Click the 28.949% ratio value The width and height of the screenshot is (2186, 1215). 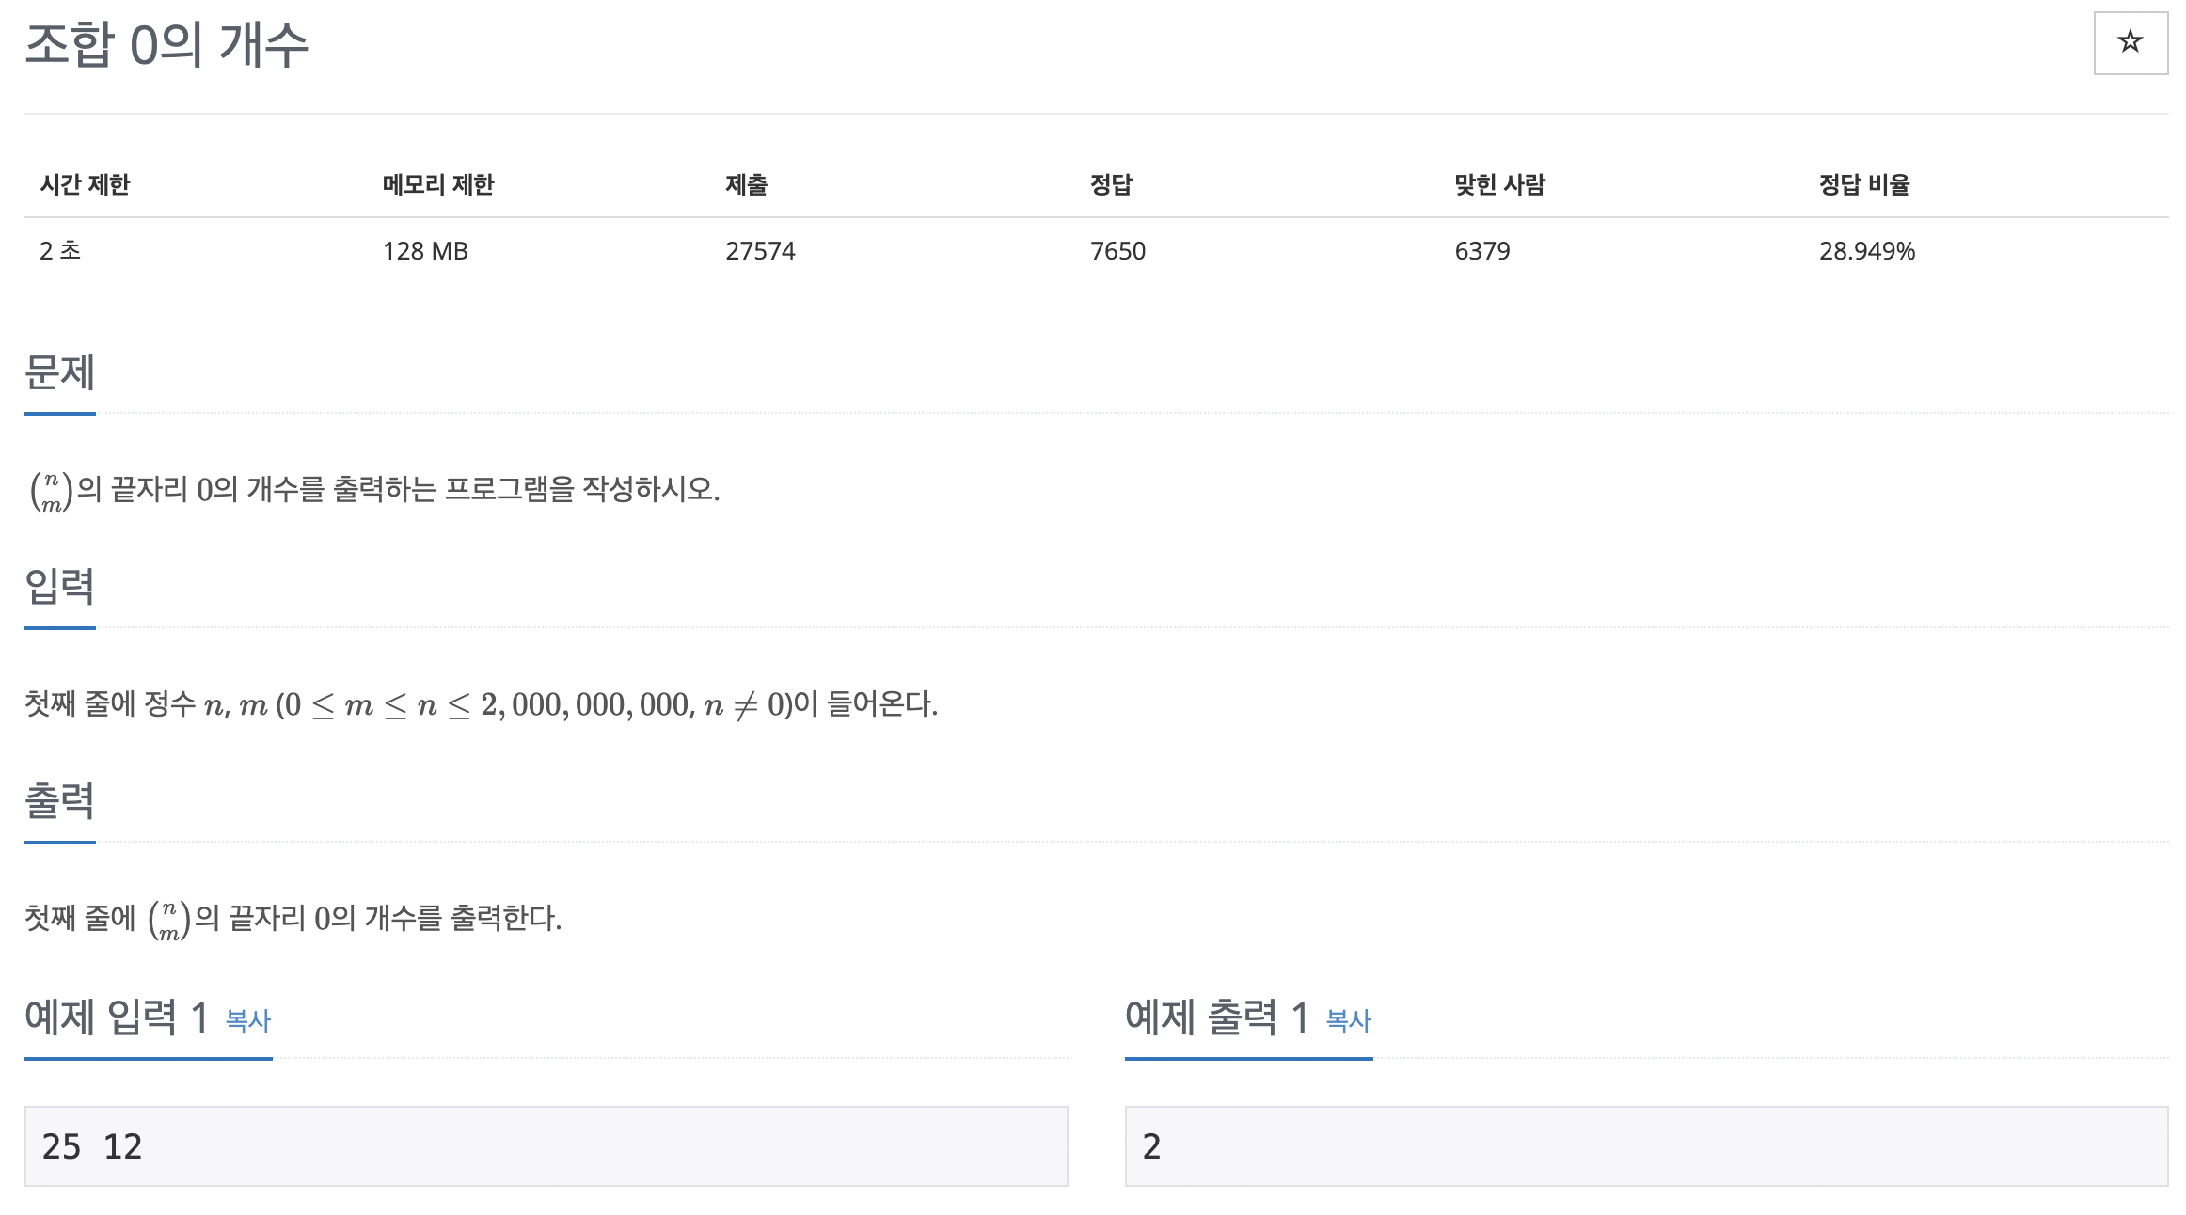1866,251
